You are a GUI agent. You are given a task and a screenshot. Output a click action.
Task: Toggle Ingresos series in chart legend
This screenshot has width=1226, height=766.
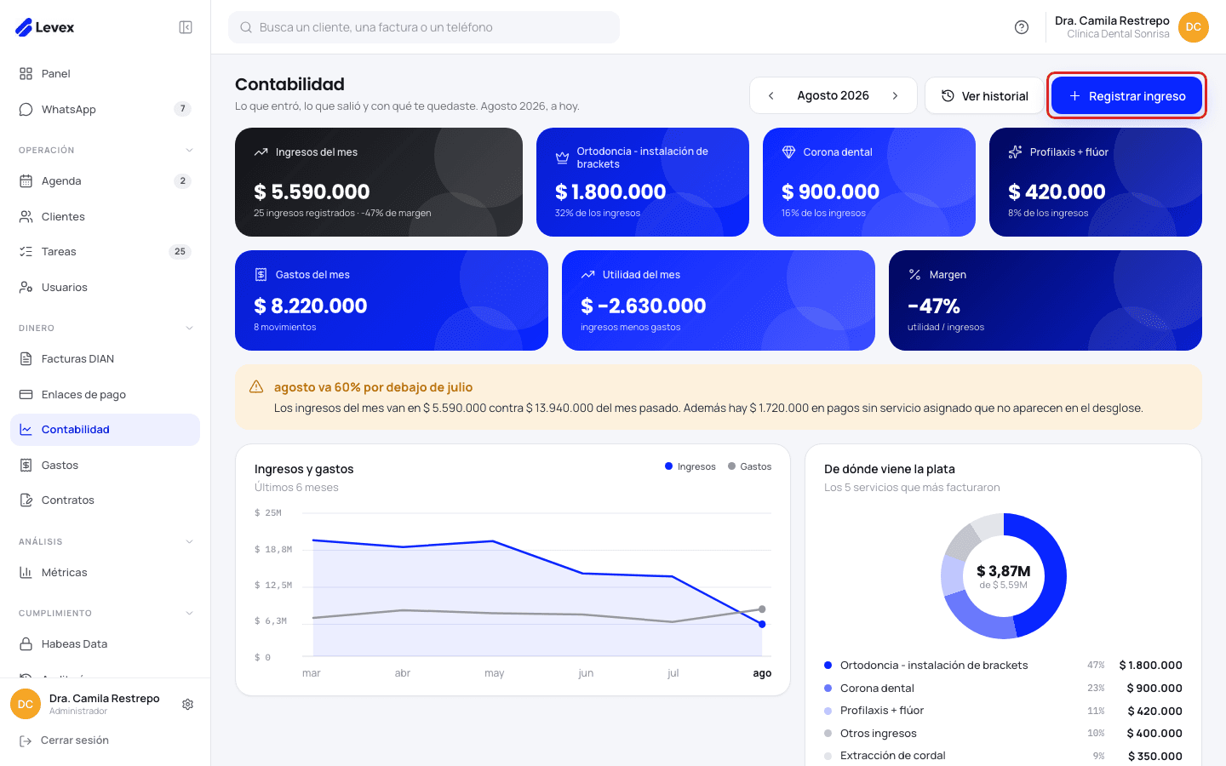[690, 466]
